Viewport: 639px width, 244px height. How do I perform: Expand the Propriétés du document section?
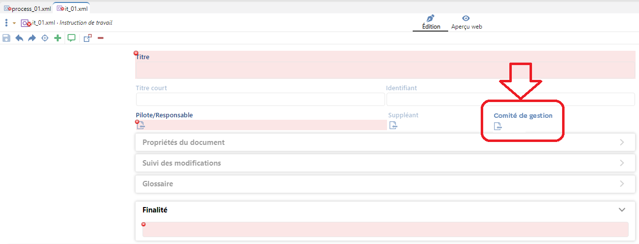pos(622,142)
